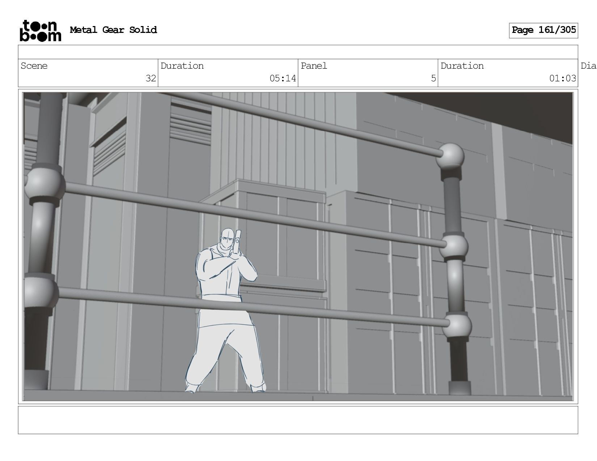Click the 'Metal Gear Solid' title text

coord(113,30)
